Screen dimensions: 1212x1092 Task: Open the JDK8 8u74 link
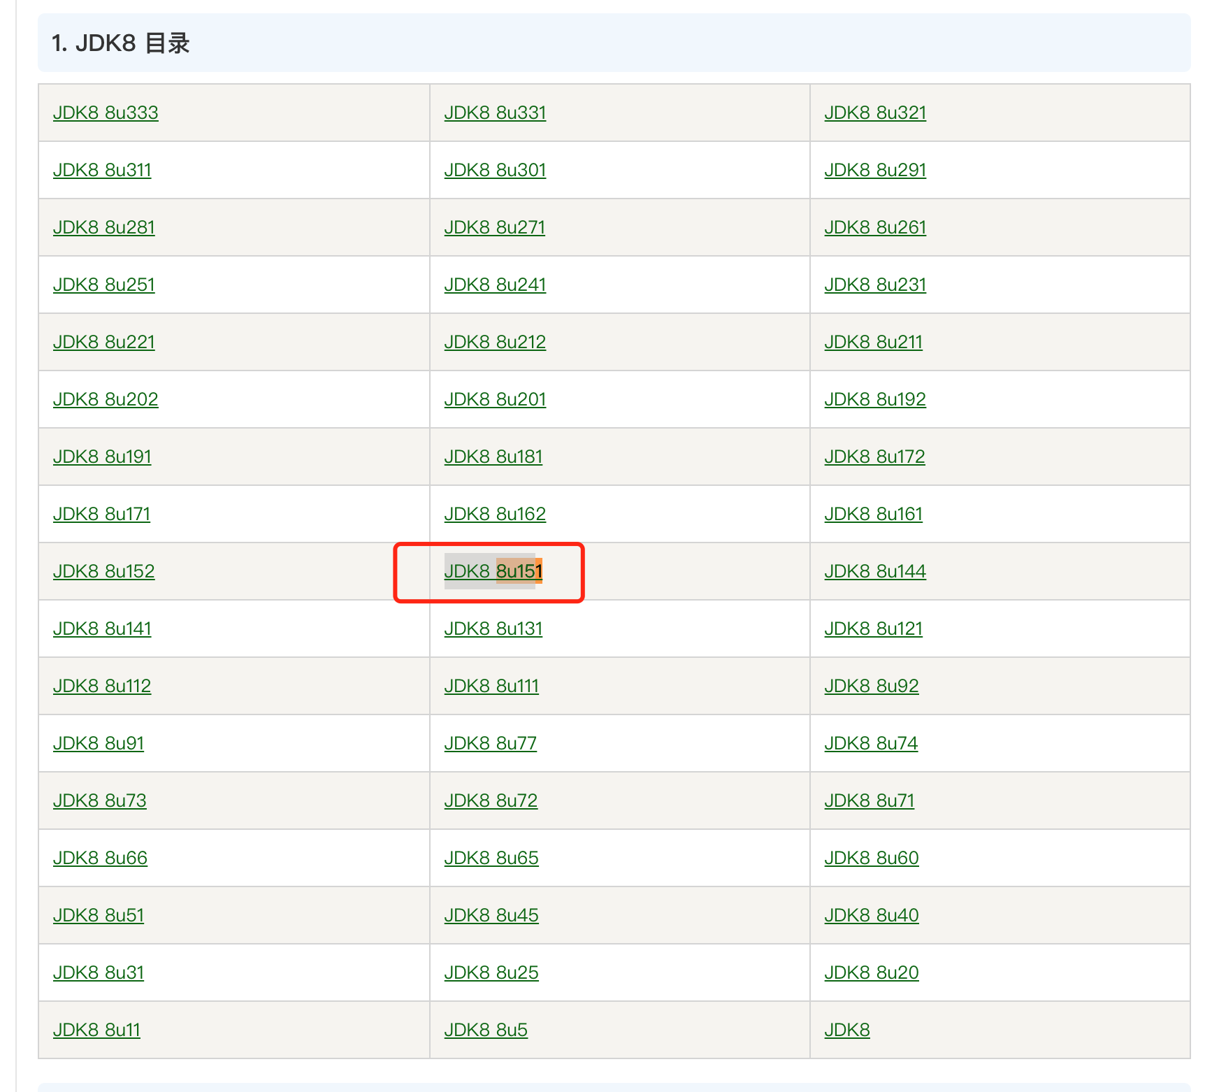click(871, 743)
